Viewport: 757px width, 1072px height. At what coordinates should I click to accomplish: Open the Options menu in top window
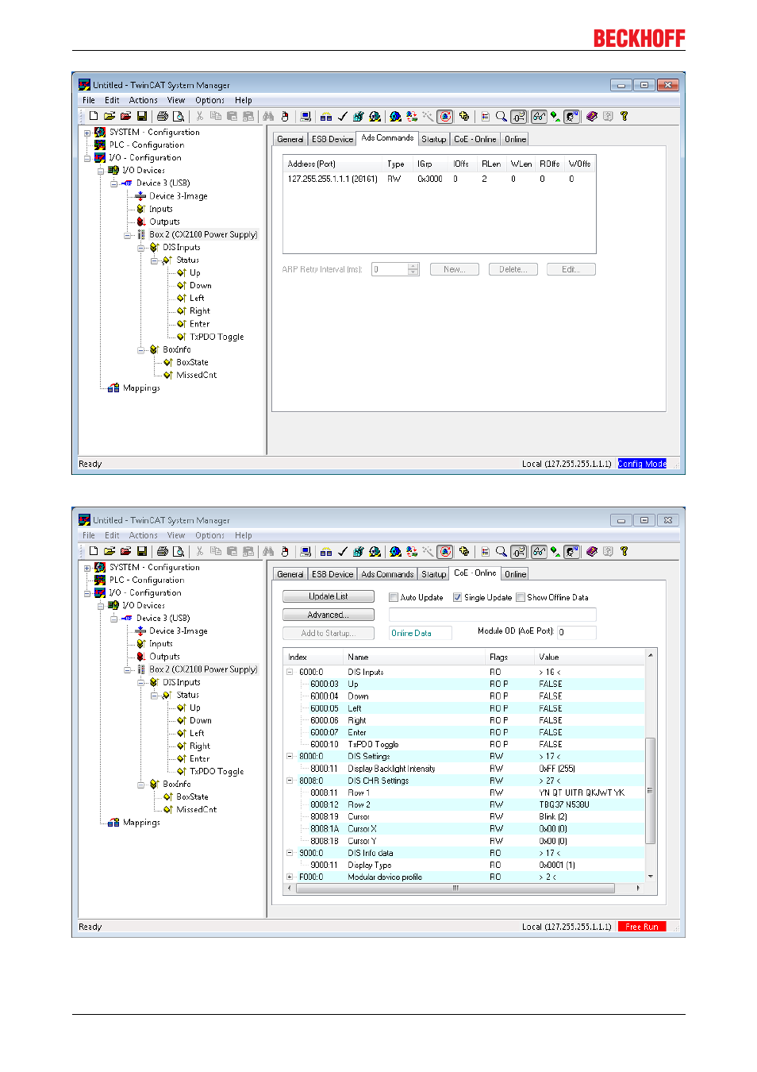[x=209, y=100]
